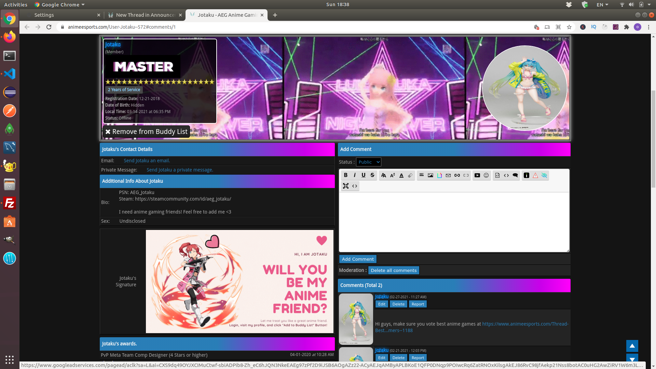656x369 pixels.
Task: Launch Firefox from the dock
Action: click(x=10, y=37)
